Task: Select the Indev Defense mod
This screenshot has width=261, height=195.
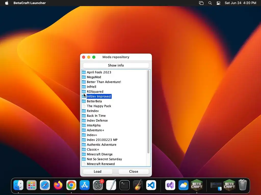Action: 97,120
